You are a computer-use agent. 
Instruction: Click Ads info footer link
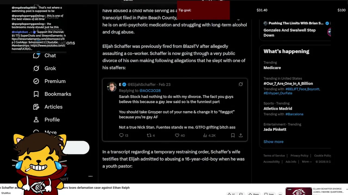pyautogui.click(x=291, y=162)
